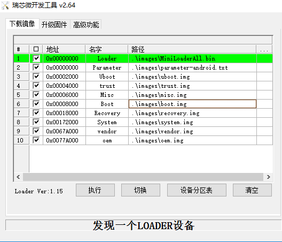Viewport: 282px width, 242px height.
Task: Click the 路径 column header
Action: (x=192, y=49)
